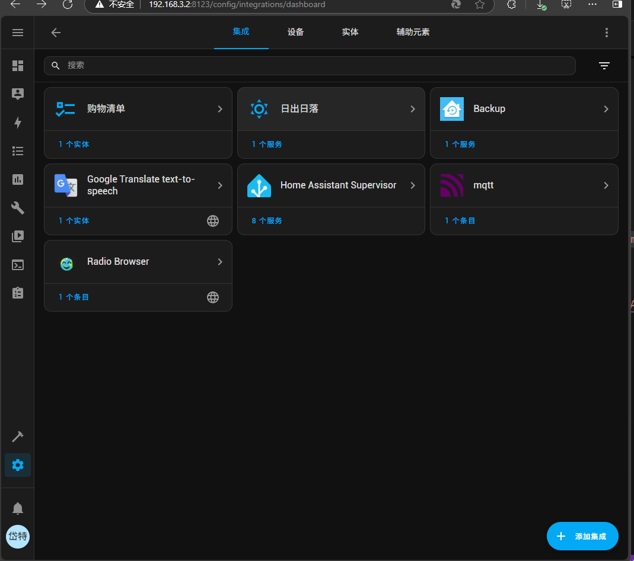Open the hamburger sidebar menu
Viewport: 634px width, 561px height.
[x=18, y=33]
